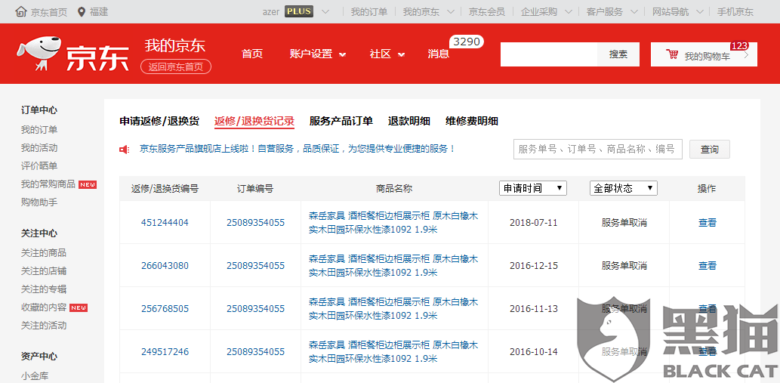780x383 pixels.
Task: Open the 账户设置 dropdown menu
Action: (318, 54)
